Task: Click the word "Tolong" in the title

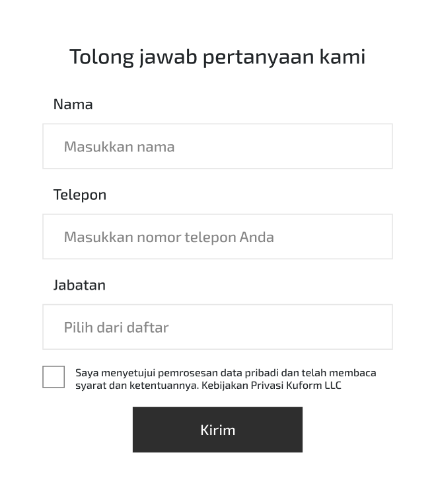Action: (102, 57)
